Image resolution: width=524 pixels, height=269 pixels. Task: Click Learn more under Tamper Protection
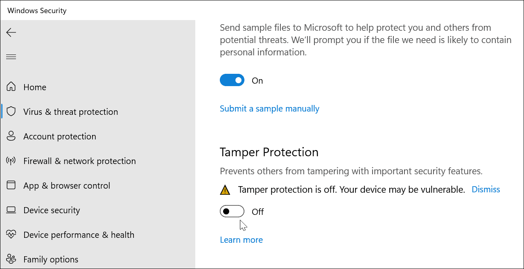coord(241,239)
